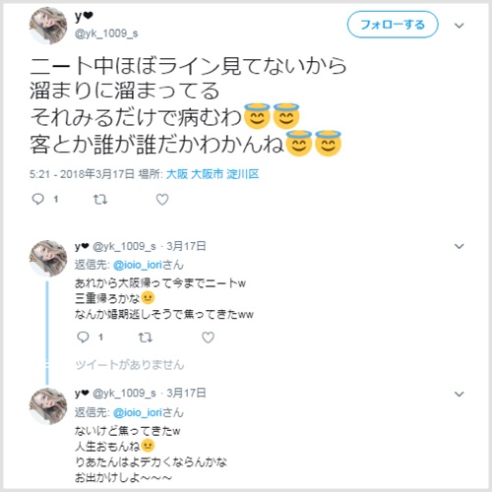Like the 三重帰ろかな reply tweet

click(x=208, y=338)
